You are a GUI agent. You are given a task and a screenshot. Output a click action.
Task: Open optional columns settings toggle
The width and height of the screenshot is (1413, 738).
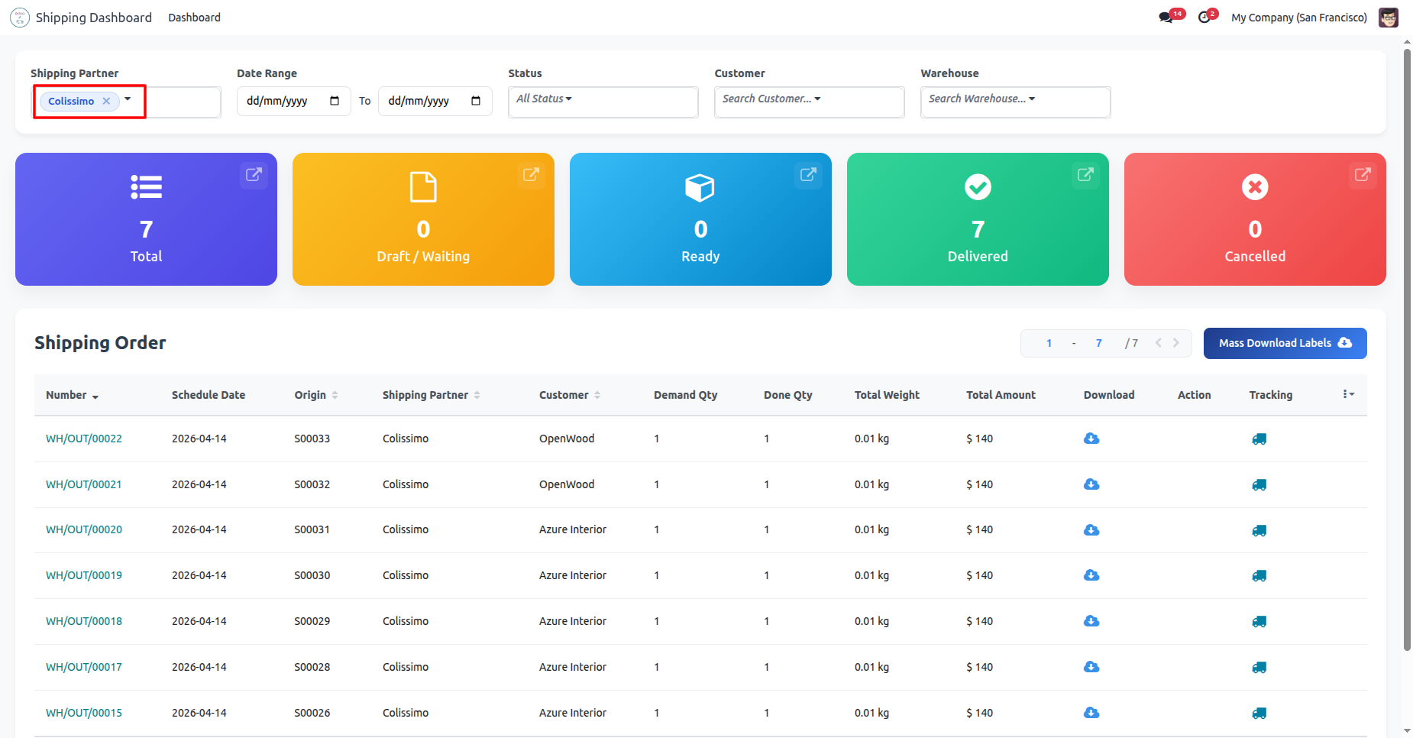pyautogui.click(x=1348, y=394)
